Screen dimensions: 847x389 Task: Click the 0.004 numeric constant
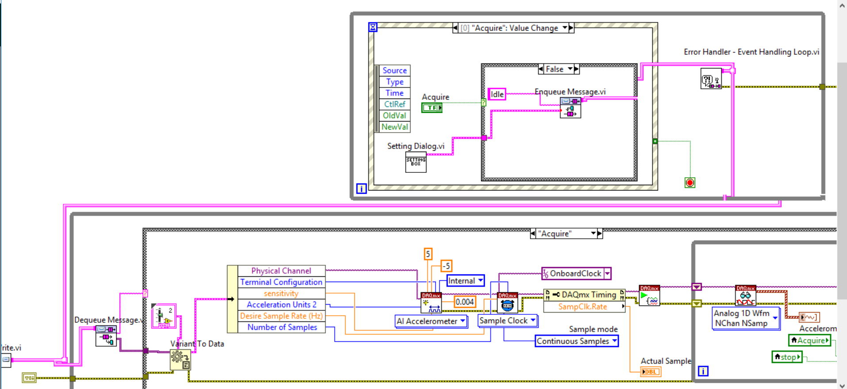point(464,302)
